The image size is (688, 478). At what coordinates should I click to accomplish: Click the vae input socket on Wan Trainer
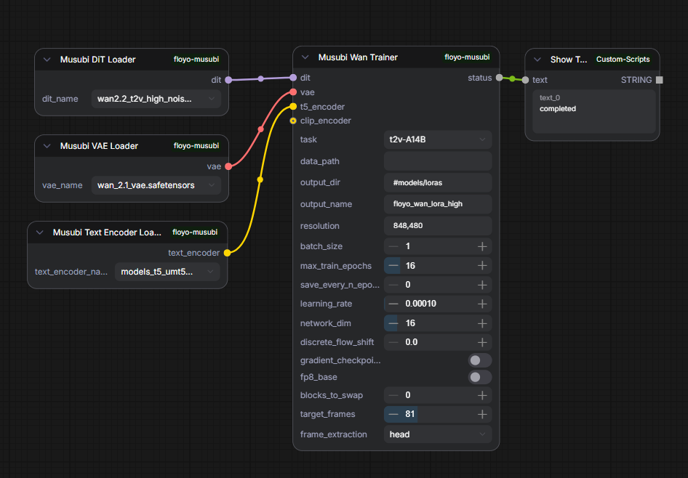(293, 92)
